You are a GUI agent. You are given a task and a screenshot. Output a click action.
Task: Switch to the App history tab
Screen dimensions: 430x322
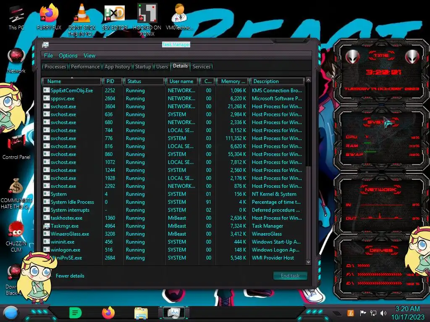(x=117, y=67)
